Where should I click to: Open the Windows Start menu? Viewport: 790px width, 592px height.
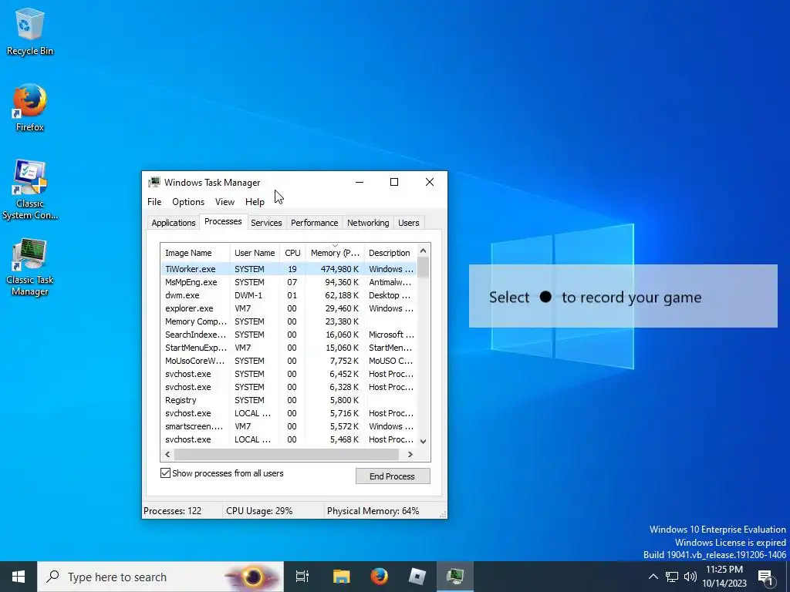tap(19, 577)
